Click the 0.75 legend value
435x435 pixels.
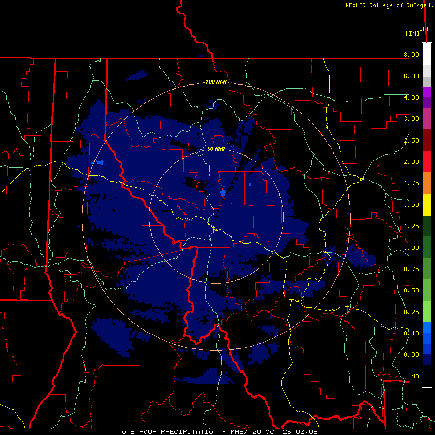pyautogui.click(x=411, y=269)
